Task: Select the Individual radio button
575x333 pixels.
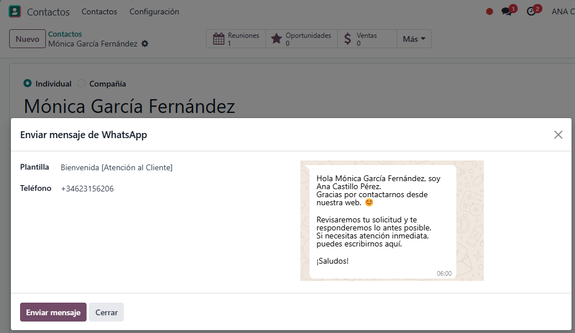Action: pos(28,83)
